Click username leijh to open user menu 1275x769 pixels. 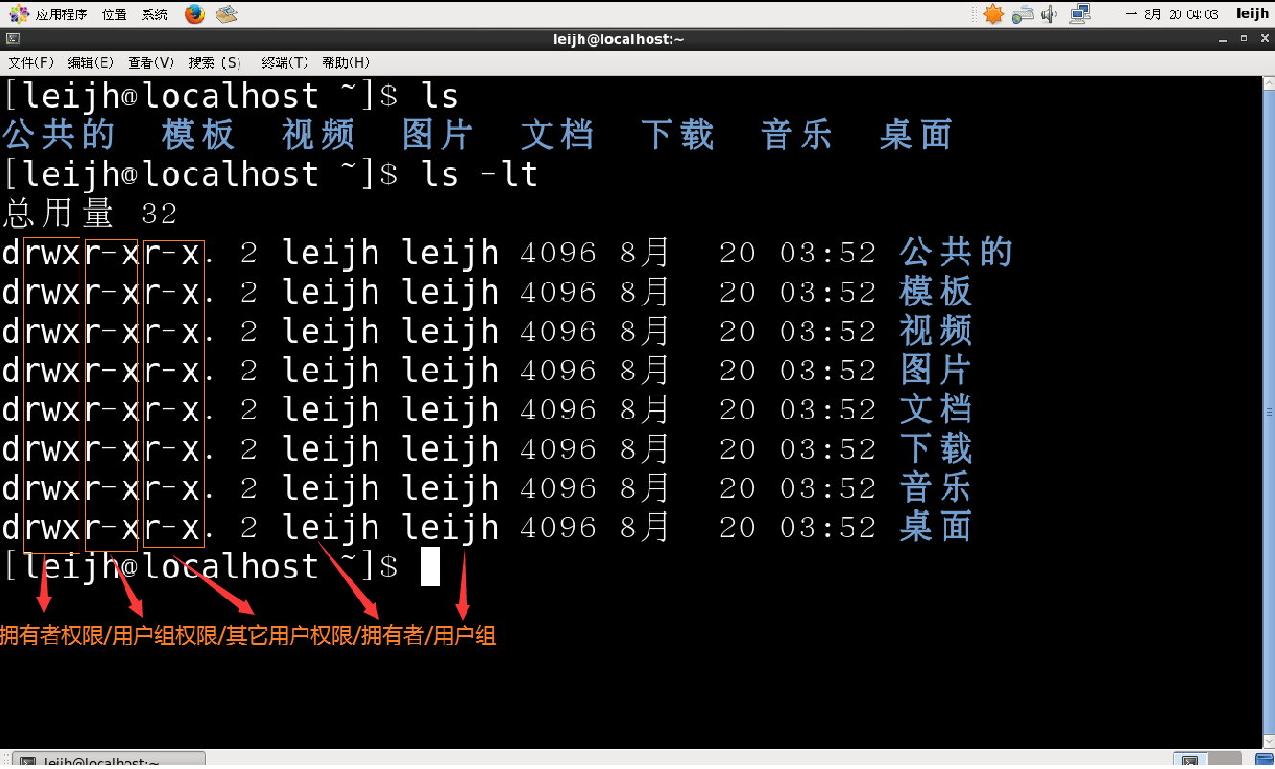click(1251, 13)
